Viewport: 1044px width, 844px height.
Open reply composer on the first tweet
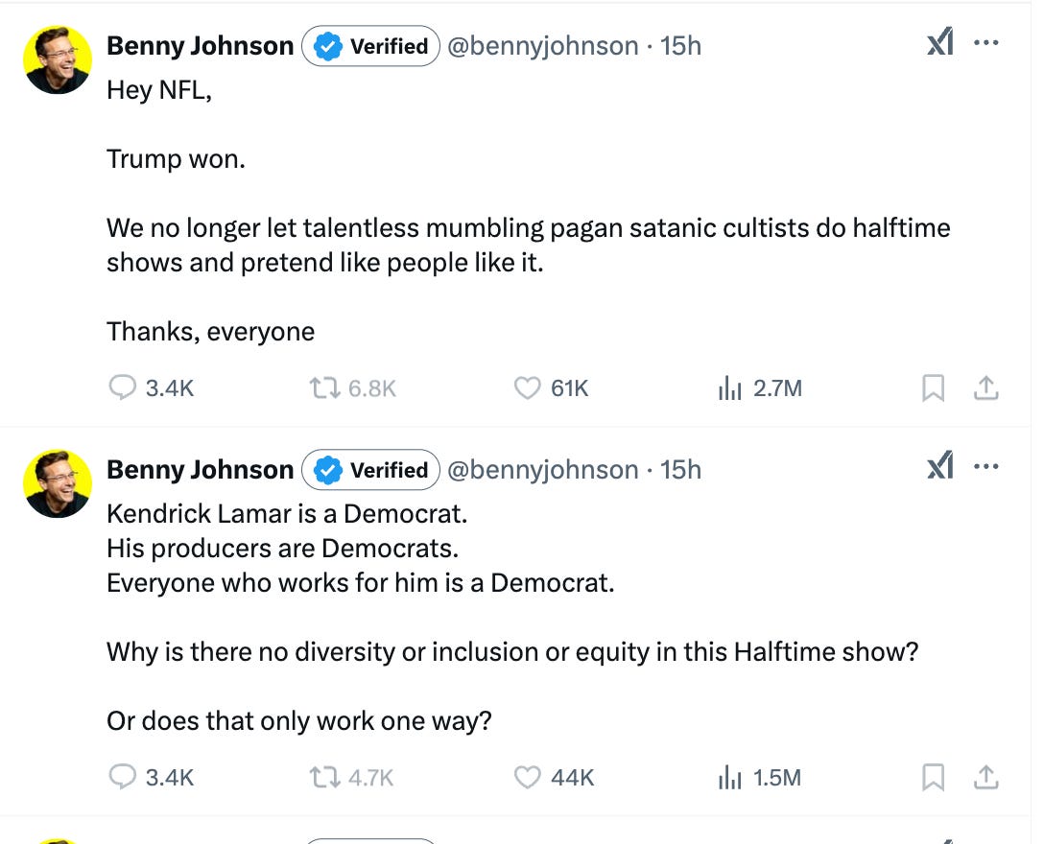click(123, 387)
